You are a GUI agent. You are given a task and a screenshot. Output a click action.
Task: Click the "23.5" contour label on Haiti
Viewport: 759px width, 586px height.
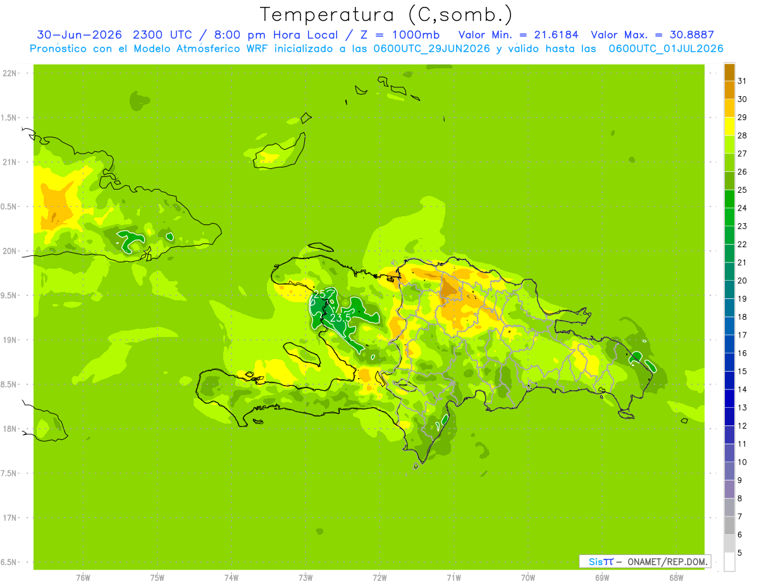click(342, 317)
